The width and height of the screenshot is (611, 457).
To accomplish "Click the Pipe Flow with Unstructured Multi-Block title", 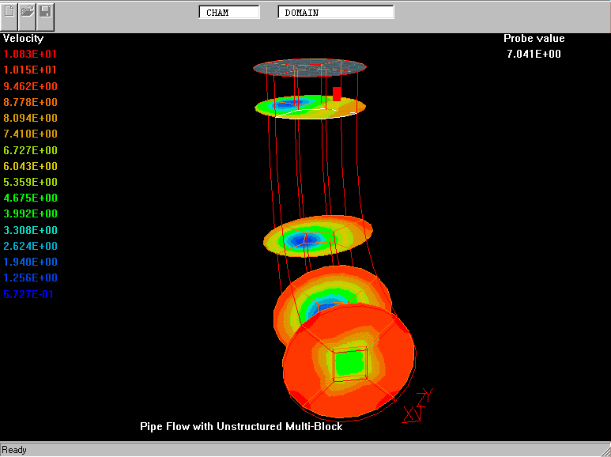I will (x=241, y=426).
